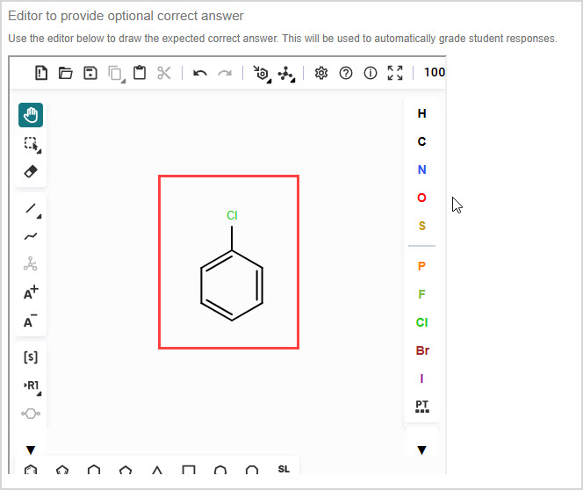Click the Cl atom on the canvas
The width and height of the screenshot is (583, 490).
[x=232, y=215]
